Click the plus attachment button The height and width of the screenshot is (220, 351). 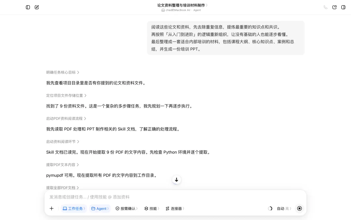click(x=51, y=208)
